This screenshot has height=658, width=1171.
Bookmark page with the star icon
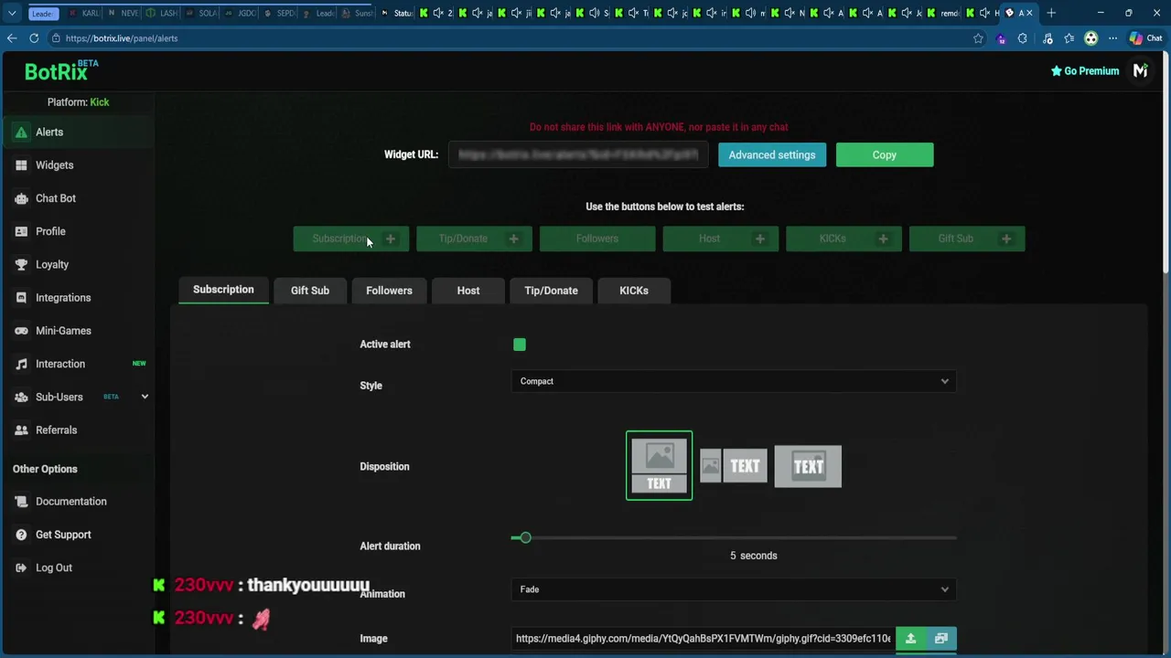978,38
